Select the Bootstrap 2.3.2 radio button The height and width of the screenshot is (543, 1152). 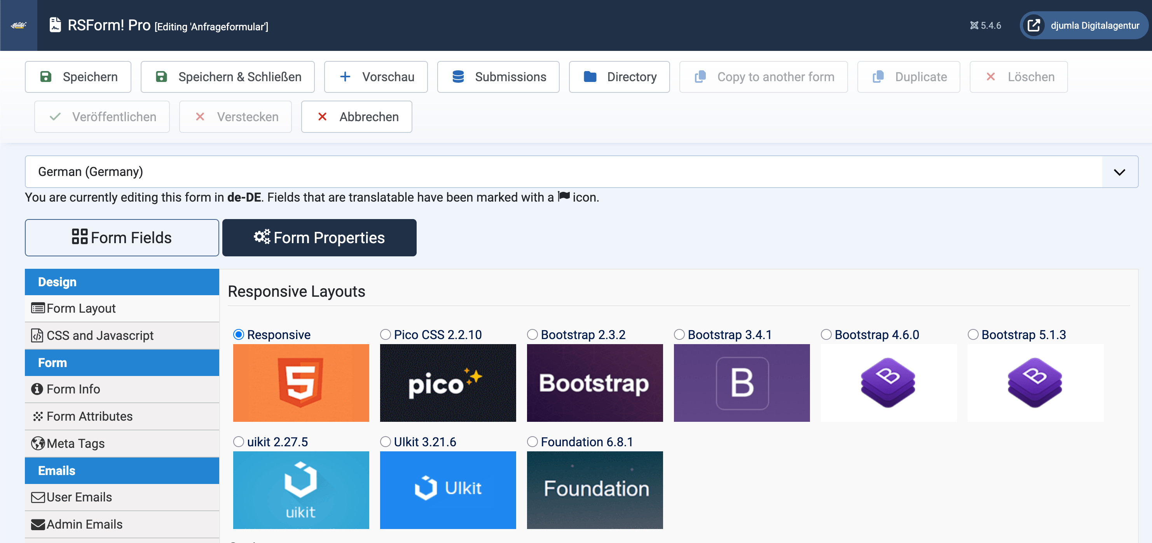532,334
